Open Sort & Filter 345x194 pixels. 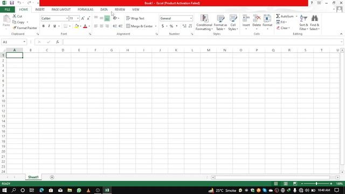pyautogui.click(x=303, y=23)
